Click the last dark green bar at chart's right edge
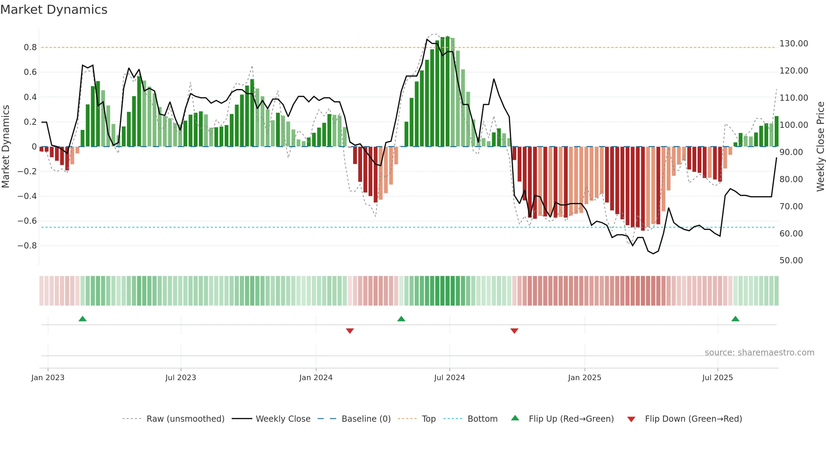Screen dimensions: 826x464 tap(776, 131)
